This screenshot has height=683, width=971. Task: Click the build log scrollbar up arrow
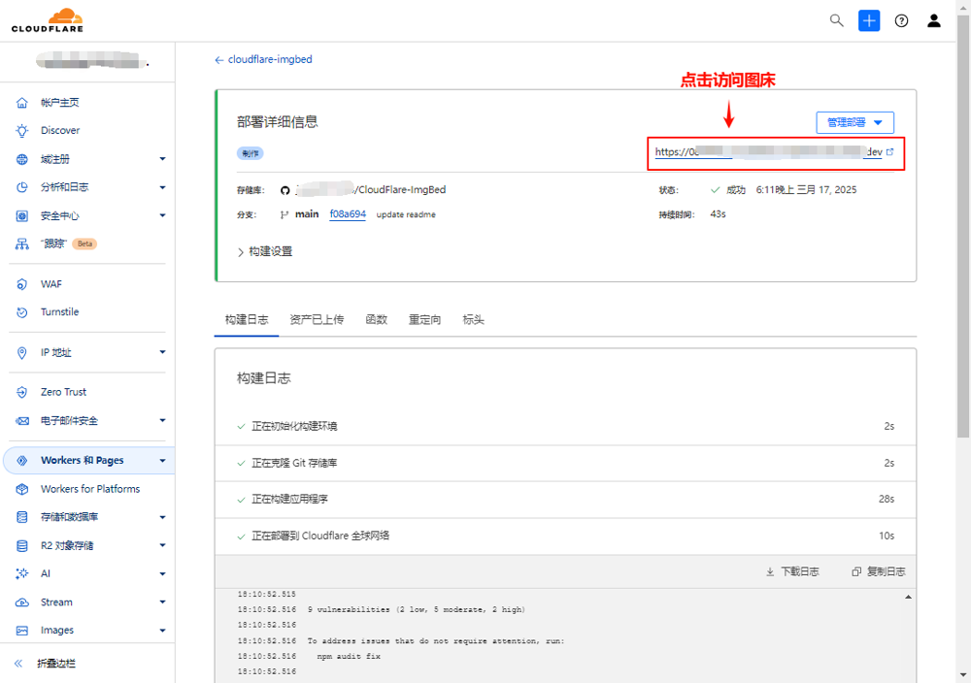pos(908,597)
